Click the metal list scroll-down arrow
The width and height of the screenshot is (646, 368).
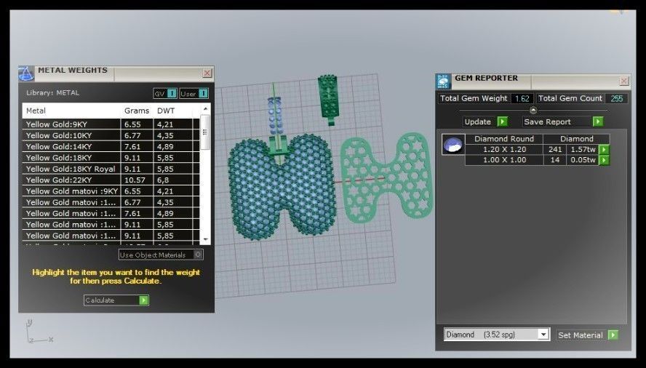pyautogui.click(x=205, y=239)
